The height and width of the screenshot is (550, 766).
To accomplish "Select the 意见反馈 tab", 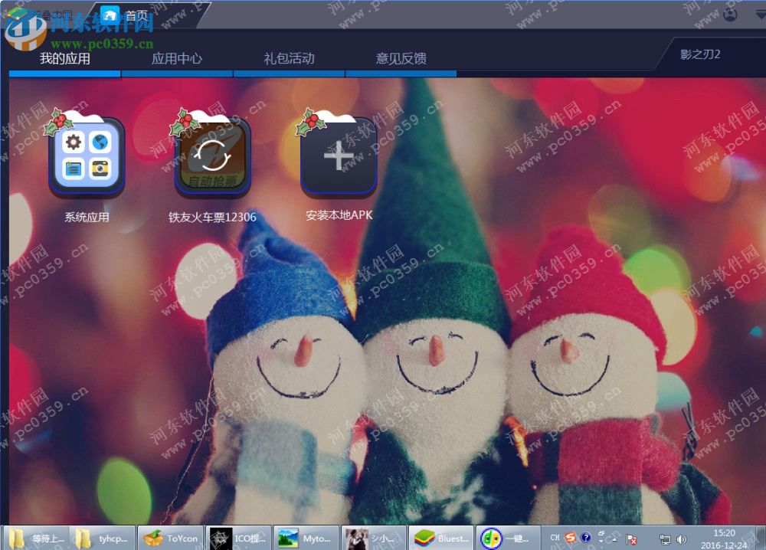I will (x=401, y=59).
